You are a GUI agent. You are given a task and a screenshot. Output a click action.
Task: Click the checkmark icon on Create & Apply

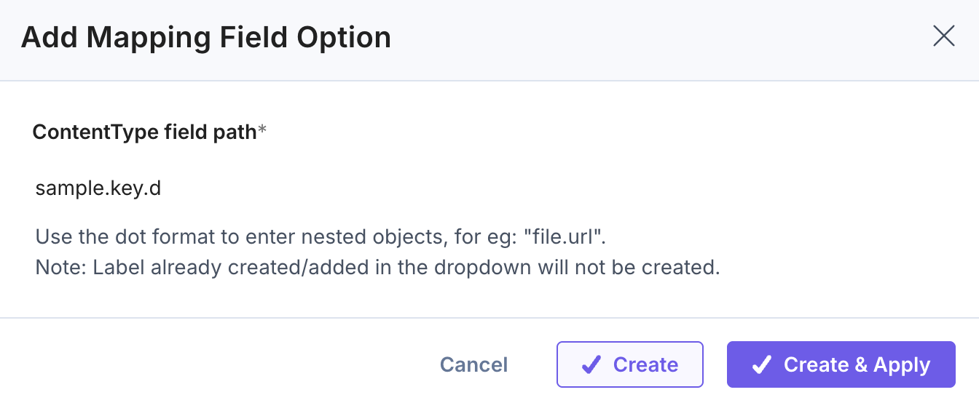762,365
